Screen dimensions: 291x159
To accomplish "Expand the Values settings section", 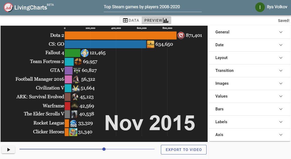I will pyautogui.click(x=250, y=96).
